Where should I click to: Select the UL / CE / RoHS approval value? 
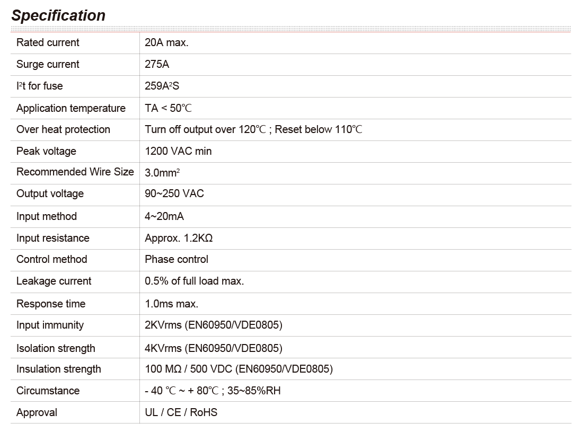click(181, 412)
